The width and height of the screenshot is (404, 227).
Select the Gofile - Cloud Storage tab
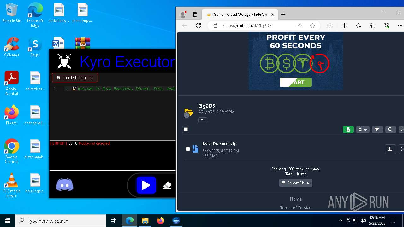tap(240, 15)
